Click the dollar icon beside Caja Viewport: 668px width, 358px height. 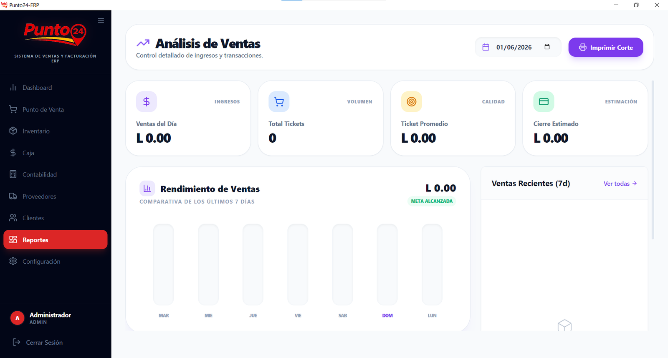[13, 153]
